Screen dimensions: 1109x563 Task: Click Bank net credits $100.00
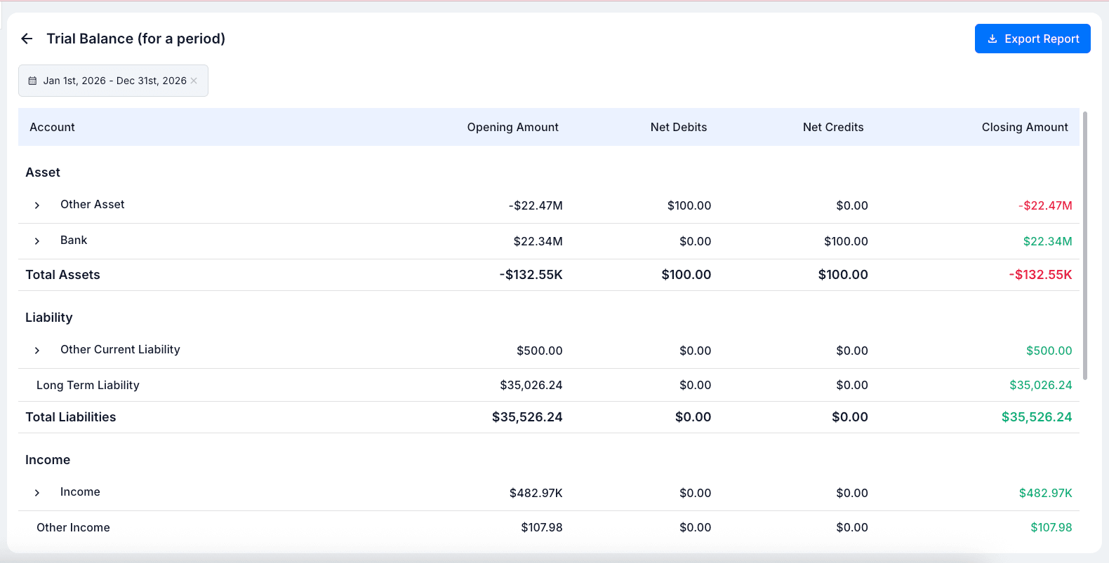point(846,241)
